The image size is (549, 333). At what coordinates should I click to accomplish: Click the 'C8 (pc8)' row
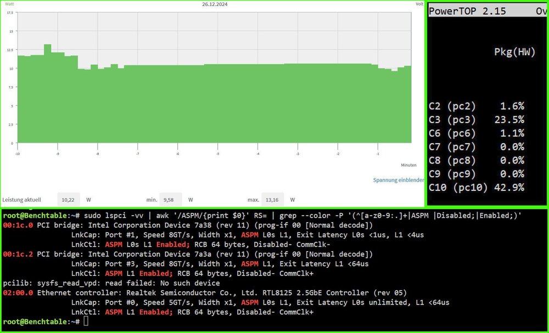pyautogui.click(x=477, y=161)
